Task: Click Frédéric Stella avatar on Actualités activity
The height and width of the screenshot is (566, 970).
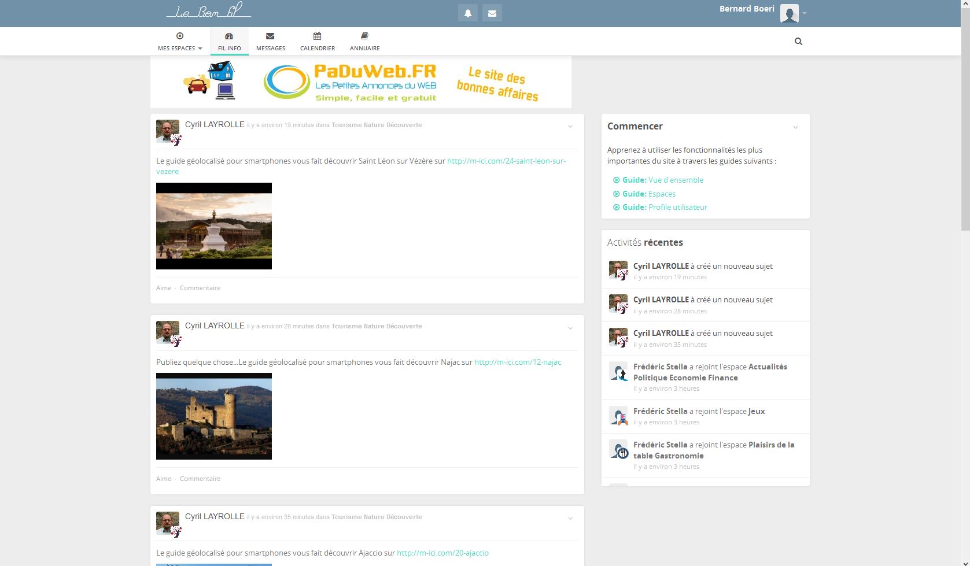Action: click(x=618, y=371)
